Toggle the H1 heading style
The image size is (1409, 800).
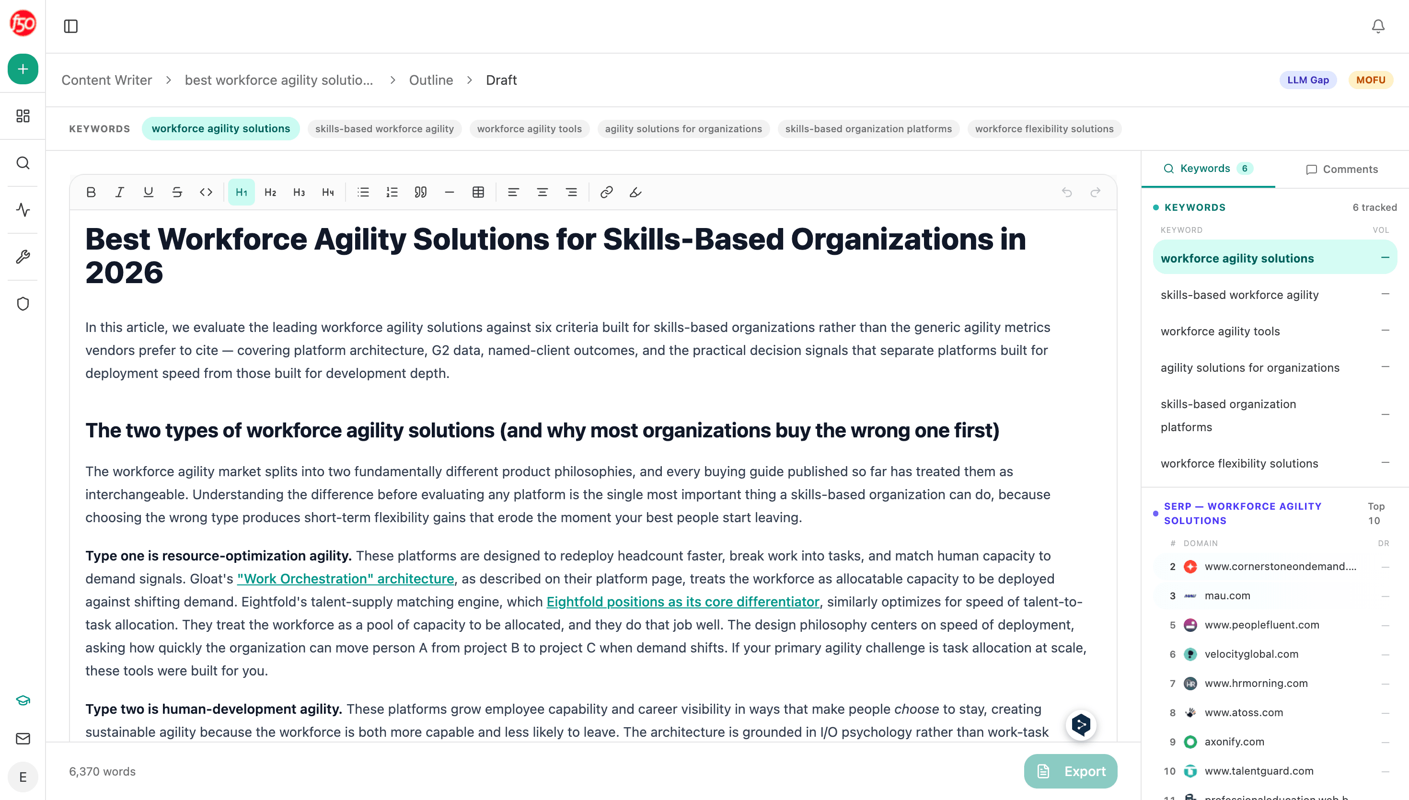241,192
